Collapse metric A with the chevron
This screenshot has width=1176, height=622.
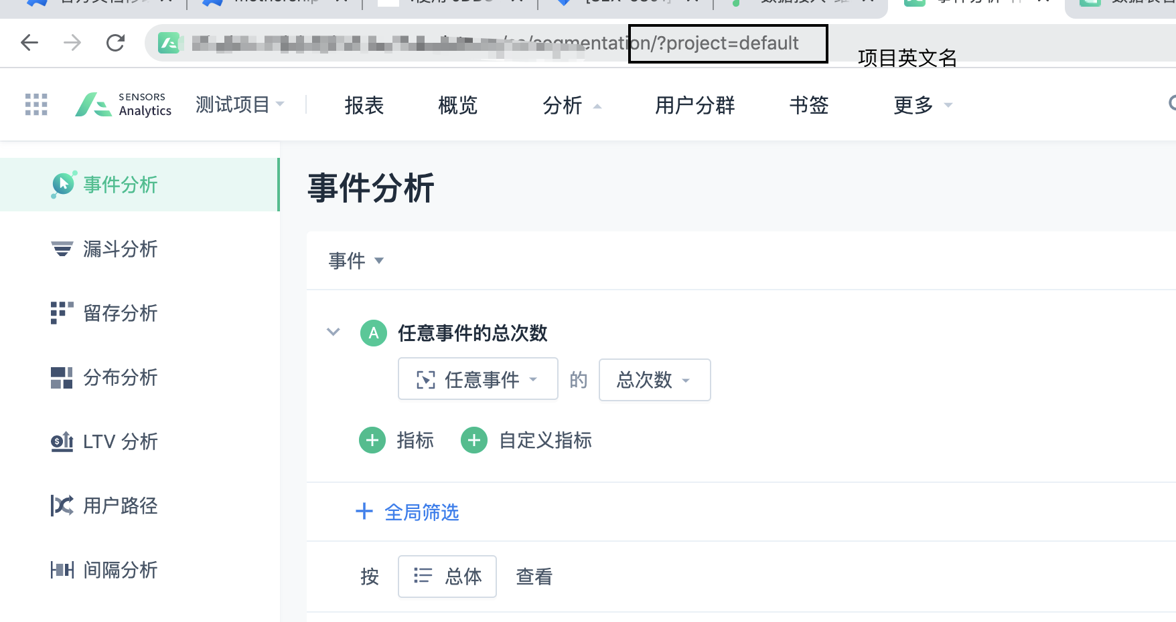pos(332,332)
